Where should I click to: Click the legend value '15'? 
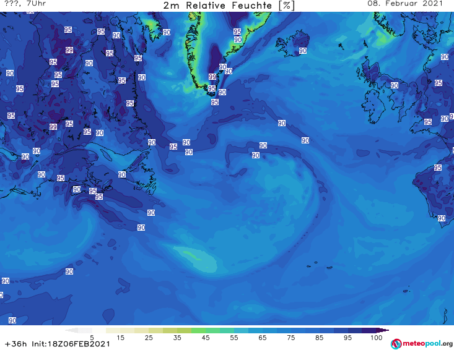[120, 338]
